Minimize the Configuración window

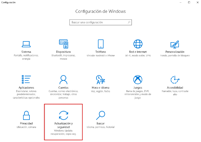pyautogui.click(x=180, y=3)
